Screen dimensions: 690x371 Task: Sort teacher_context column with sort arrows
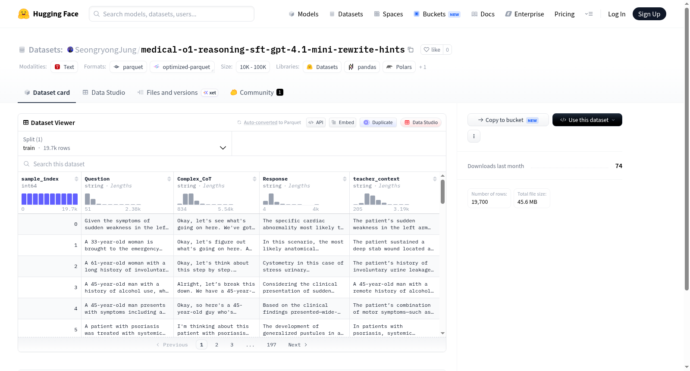435,179
